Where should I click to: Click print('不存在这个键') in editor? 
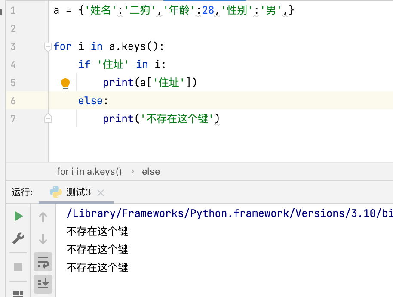click(161, 119)
